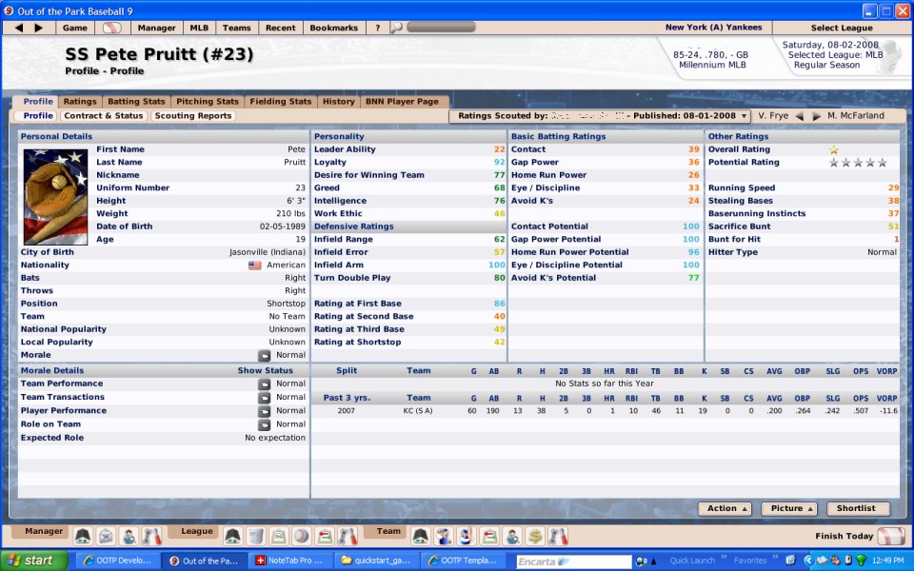914x571 pixels.
Task: Expand the Picture menu button
Action: [789, 508]
